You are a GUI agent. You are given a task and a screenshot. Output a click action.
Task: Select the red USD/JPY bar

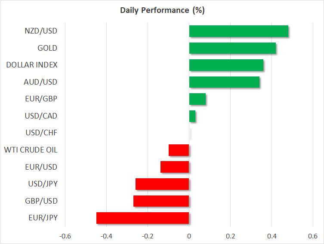tap(162, 184)
